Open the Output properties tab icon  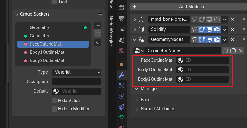click(122, 19)
